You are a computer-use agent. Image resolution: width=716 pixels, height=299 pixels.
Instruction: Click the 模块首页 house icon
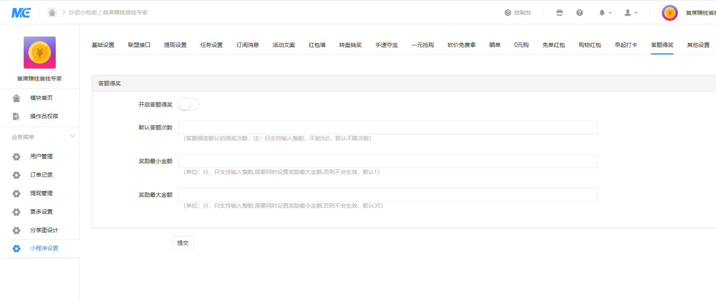pos(16,98)
